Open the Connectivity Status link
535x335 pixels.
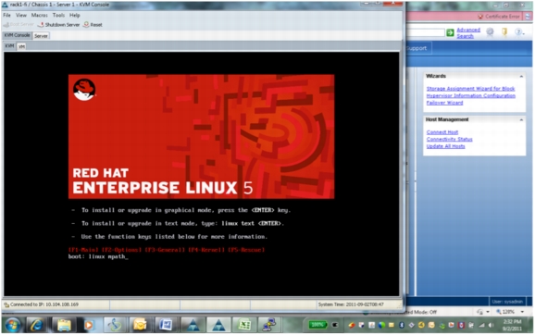click(x=449, y=139)
